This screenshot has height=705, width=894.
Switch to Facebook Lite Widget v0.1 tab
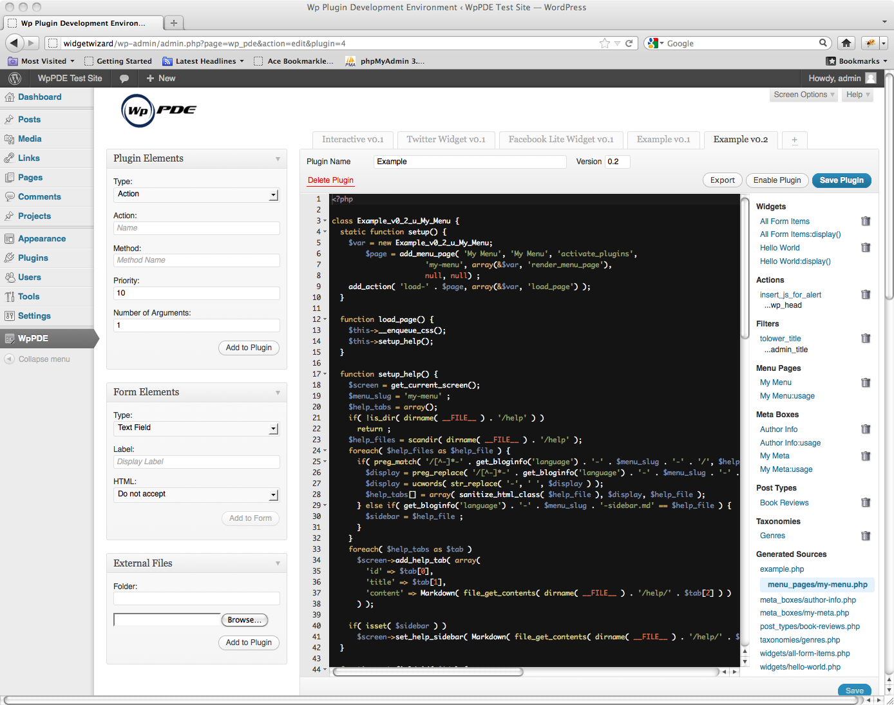[x=561, y=140]
